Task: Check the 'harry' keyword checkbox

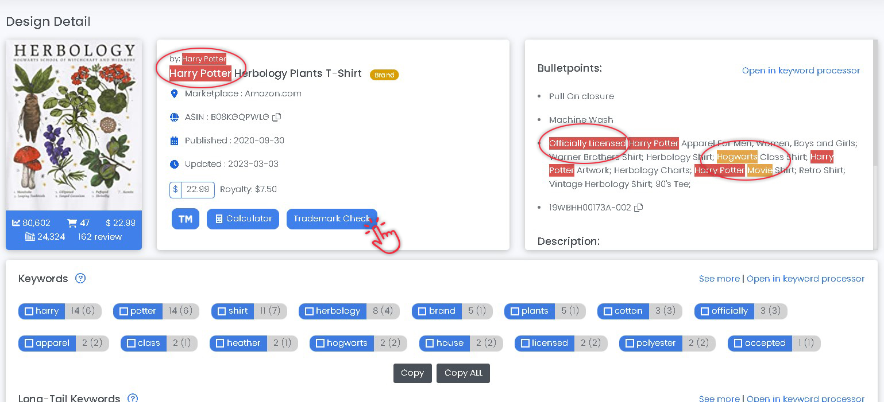Action: 29,311
